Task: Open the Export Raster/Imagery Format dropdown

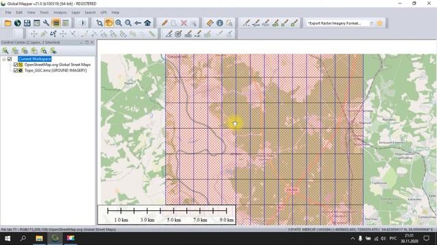Action: click(x=371, y=23)
